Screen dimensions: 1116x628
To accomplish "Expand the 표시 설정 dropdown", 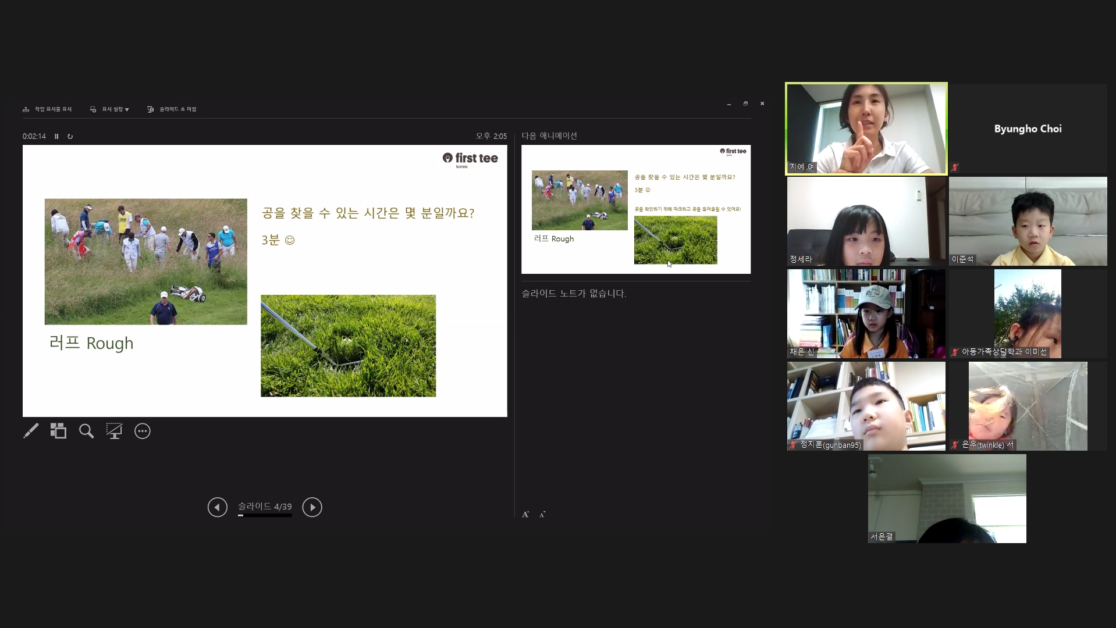I will (x=110, y=109).
